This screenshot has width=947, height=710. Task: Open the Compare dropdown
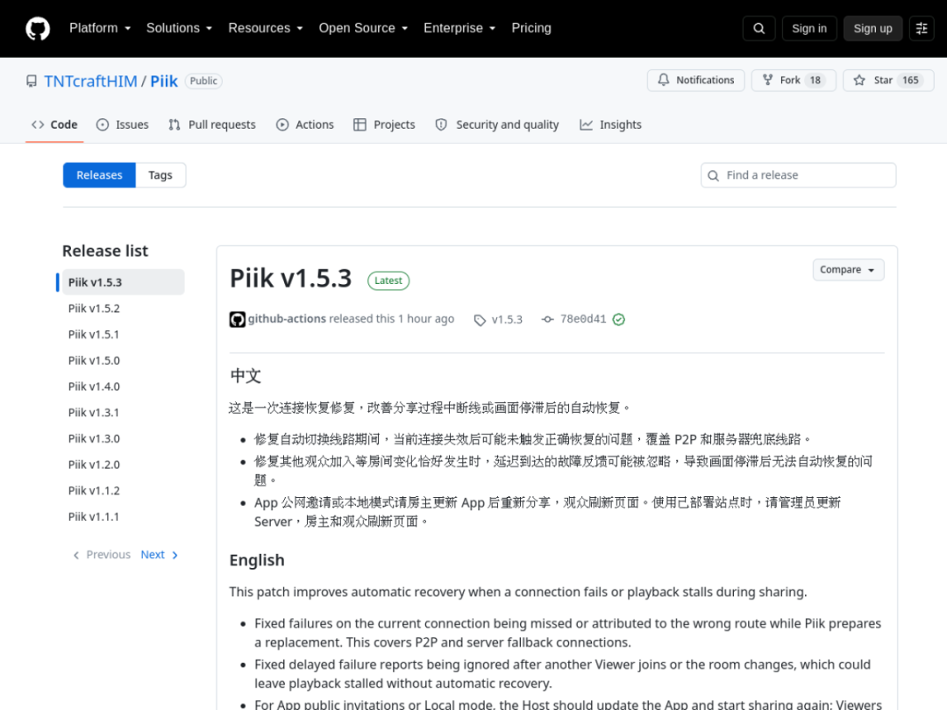[x=848, y=270]
